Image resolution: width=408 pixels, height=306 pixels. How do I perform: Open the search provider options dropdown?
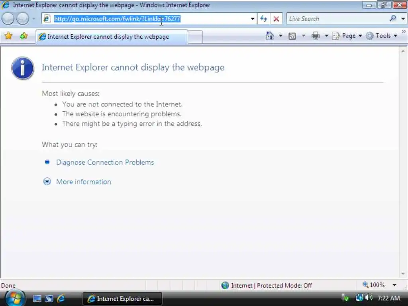(403, 19)
